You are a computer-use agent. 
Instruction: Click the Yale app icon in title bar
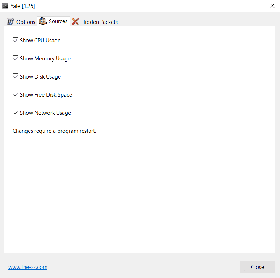click(5, 6)
